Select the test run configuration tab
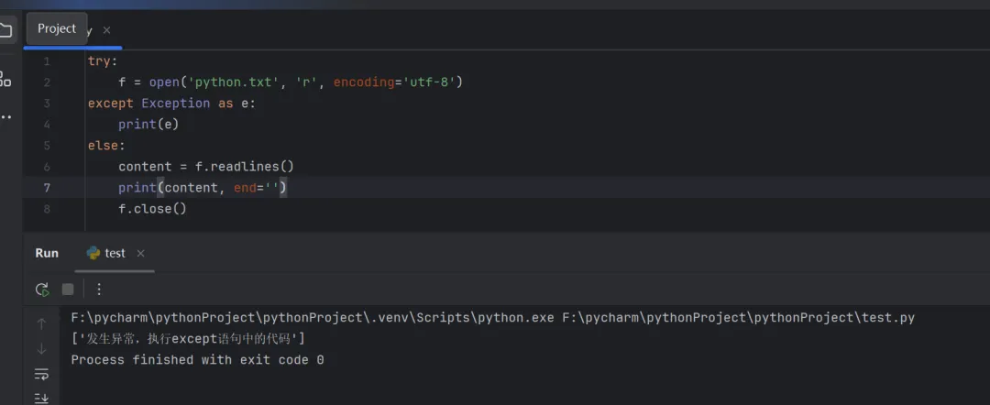990x405 pixels. (115, 253)
